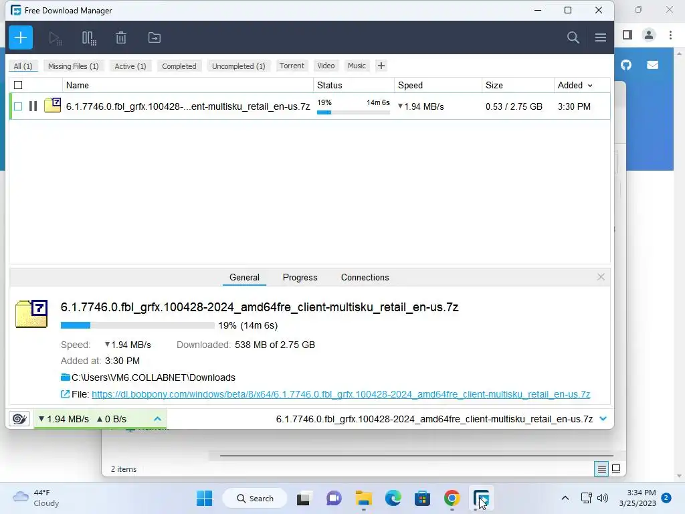Viewport: 685px width, 514px height.
Task: Expand the speed limit chevron in status bar
Action: coord(158,419)
